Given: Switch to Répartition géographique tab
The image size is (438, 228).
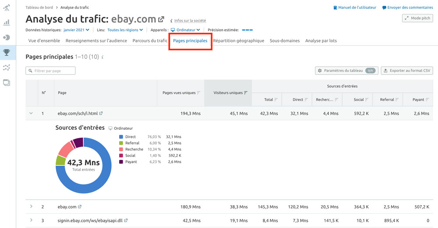Looking at the screenshot, I should tap(239, 41).
